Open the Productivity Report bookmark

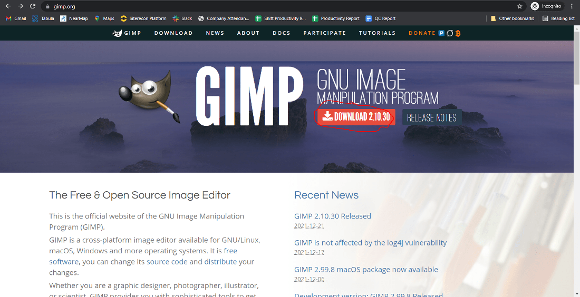(335, 18)
